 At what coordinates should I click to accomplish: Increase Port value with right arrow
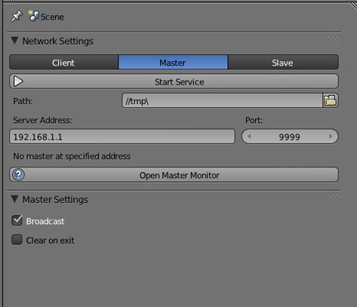331,137
